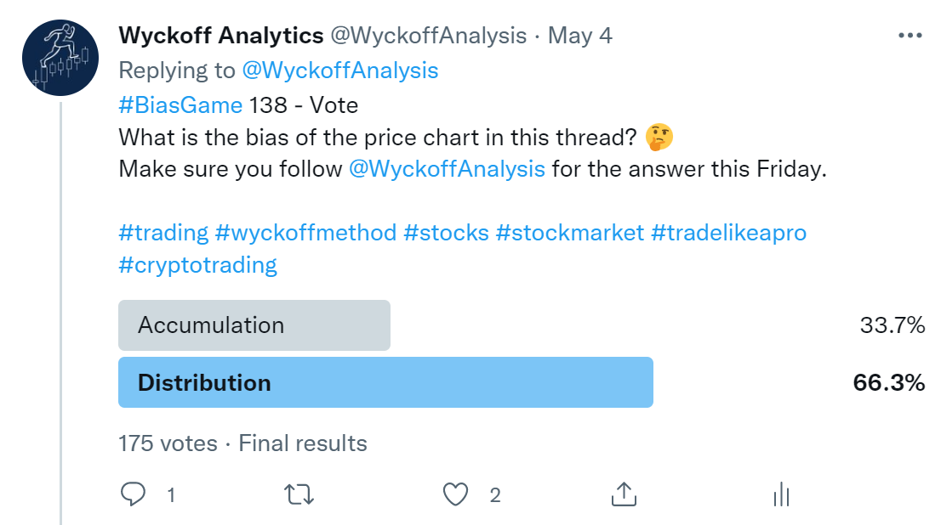Retweet this poll tweet
The width and height of the screenshot is (941, 525).
click(299, 495)
